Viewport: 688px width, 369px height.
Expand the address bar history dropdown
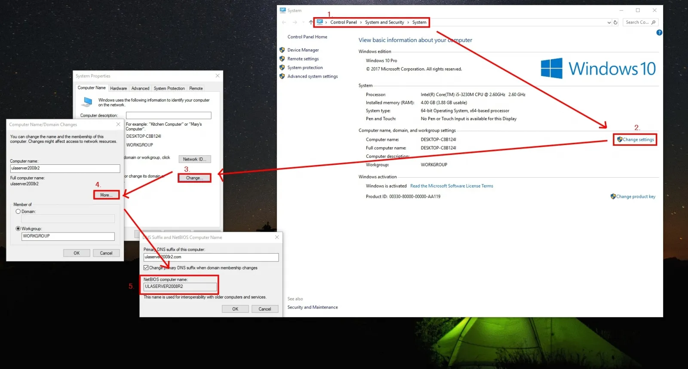tap(609, 22)
